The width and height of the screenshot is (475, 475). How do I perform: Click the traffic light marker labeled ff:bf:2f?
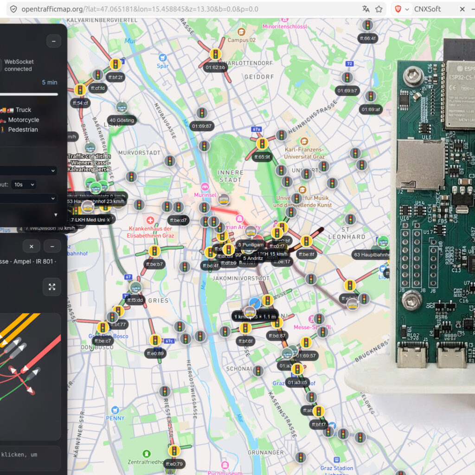(x=115, y=64)
